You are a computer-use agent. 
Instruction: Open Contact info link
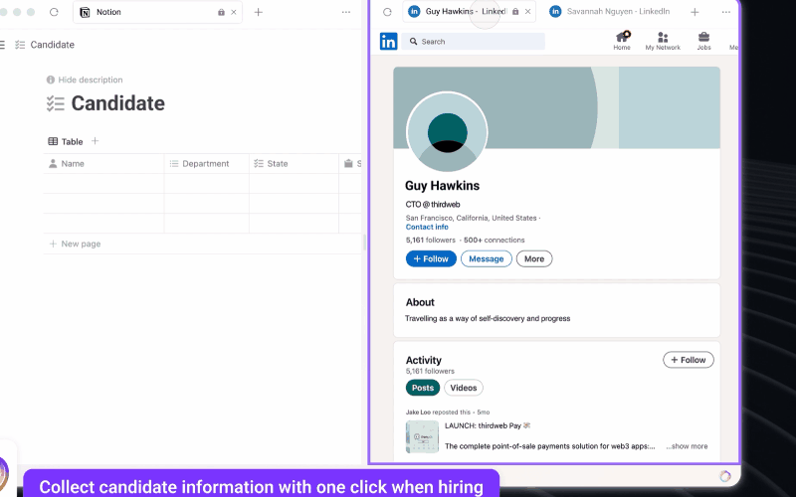427,227
